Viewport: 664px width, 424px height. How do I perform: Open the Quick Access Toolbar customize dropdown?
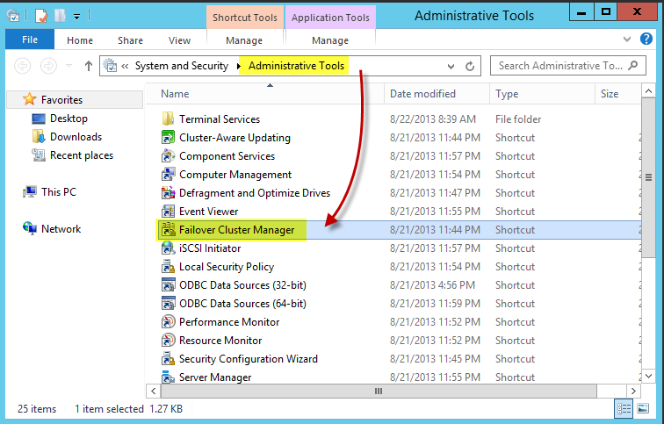pyautogui.click(x=76, y=17)
